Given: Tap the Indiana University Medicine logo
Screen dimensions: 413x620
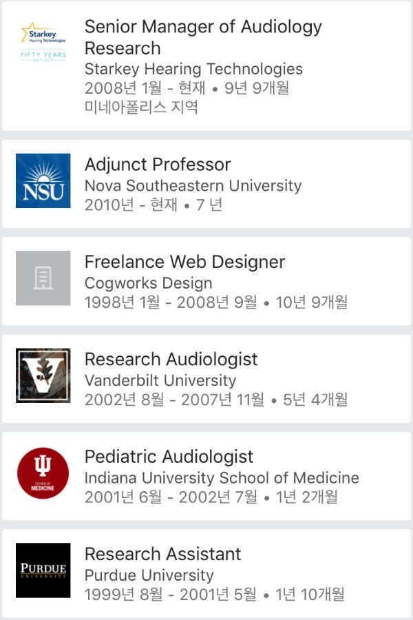Looking at the screenshot, I should (43, 473).
